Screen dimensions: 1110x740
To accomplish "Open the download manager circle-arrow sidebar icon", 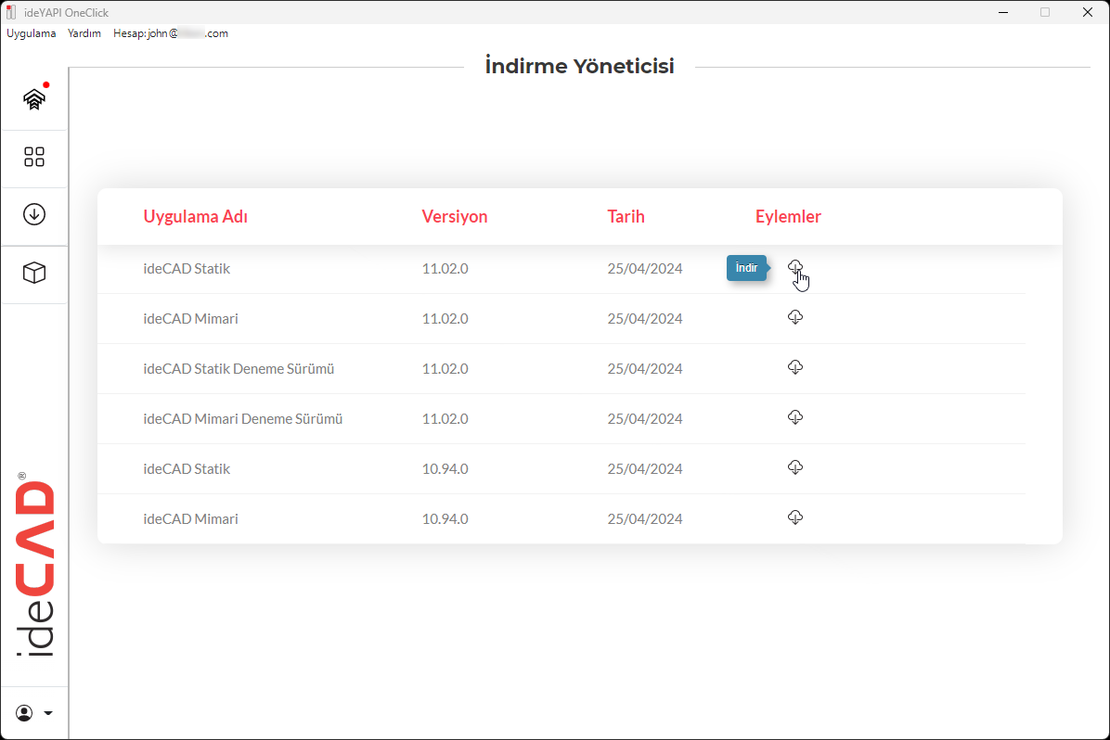I will [x=34, y=214].
